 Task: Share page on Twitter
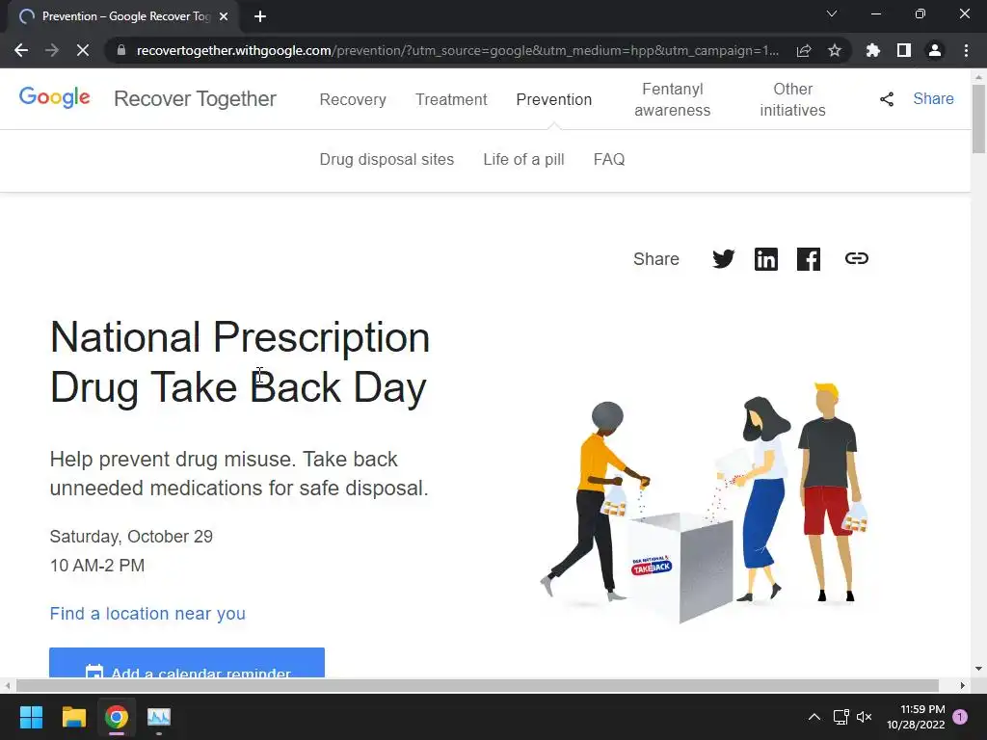[x=723, y=258]
